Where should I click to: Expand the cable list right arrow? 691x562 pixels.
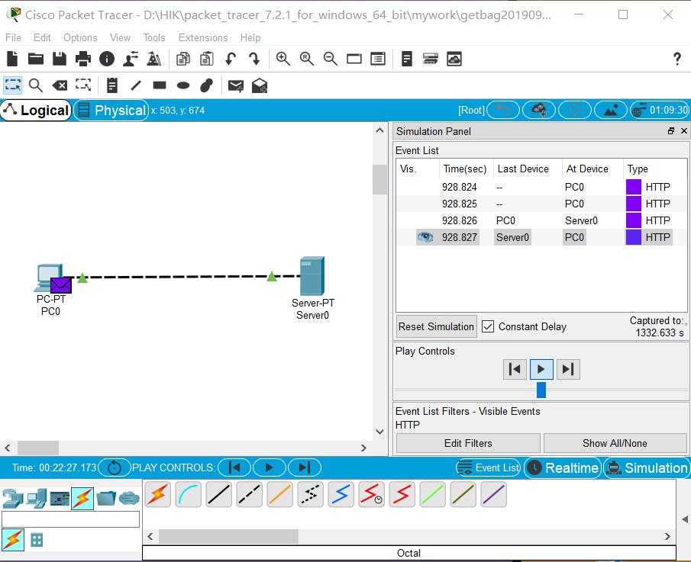667,537
